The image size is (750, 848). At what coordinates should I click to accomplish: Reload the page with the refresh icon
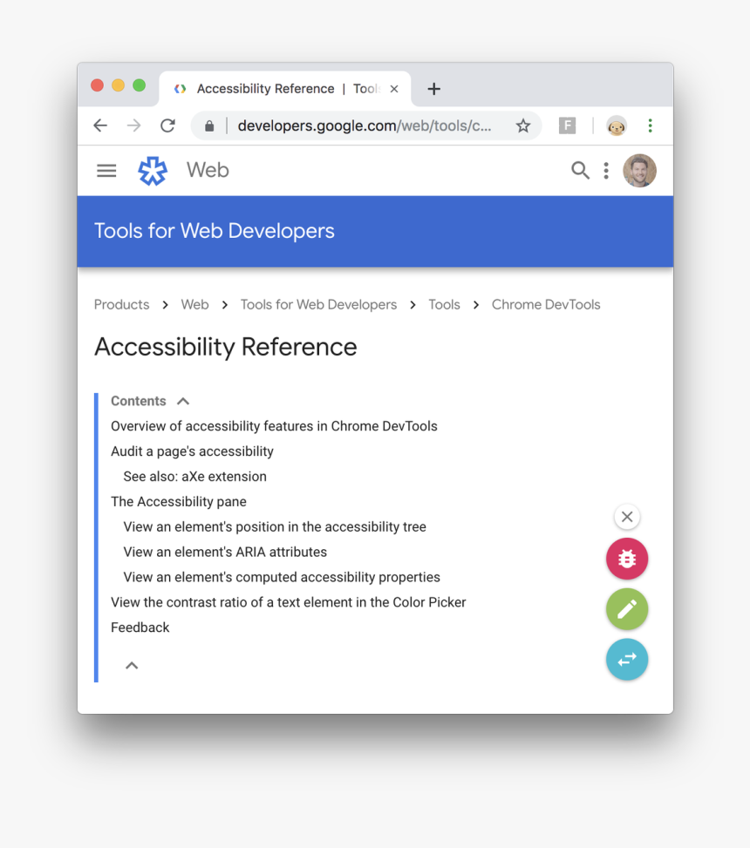167,126
